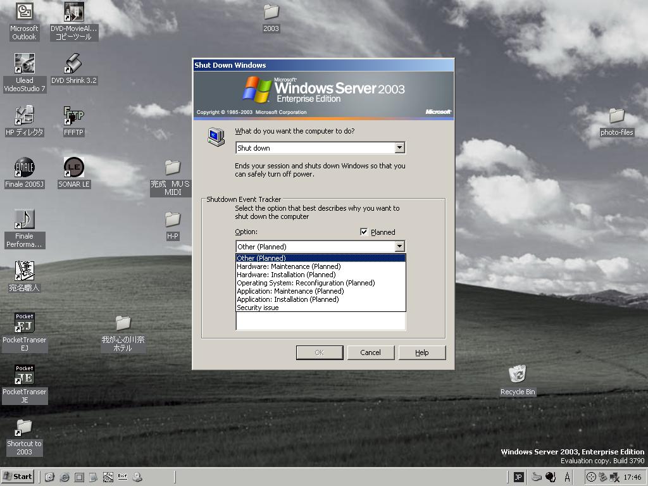Click the Shut Down Windows title bar
The image size is (648, 486).
323,65
